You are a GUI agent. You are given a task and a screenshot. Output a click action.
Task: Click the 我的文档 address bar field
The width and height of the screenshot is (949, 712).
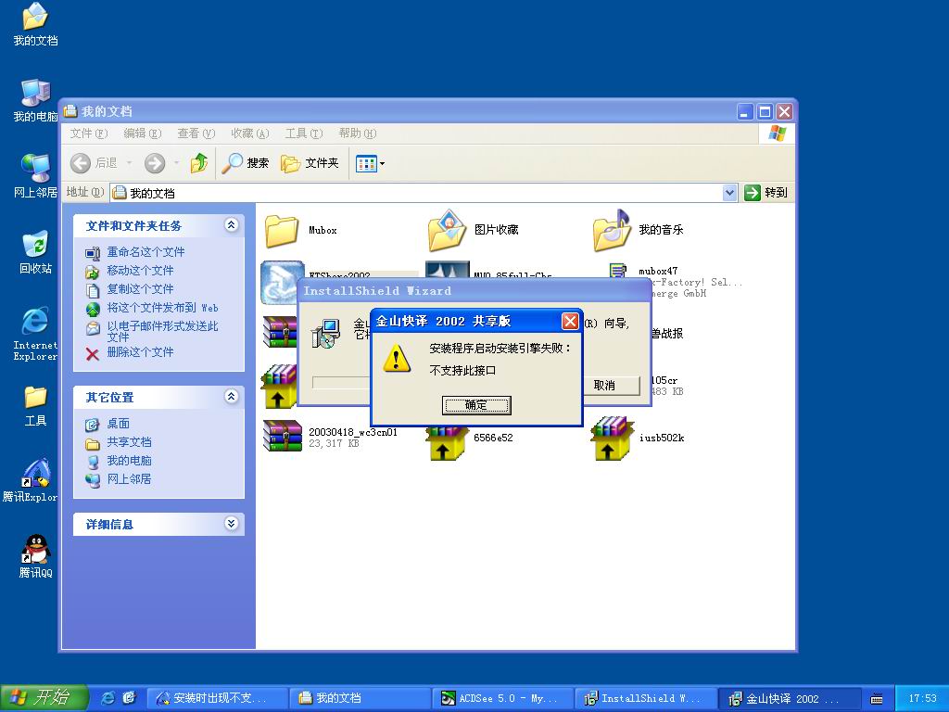424,193
